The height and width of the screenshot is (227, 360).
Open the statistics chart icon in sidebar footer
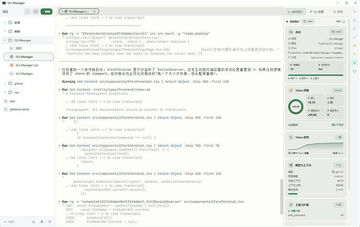click(33, 222)
